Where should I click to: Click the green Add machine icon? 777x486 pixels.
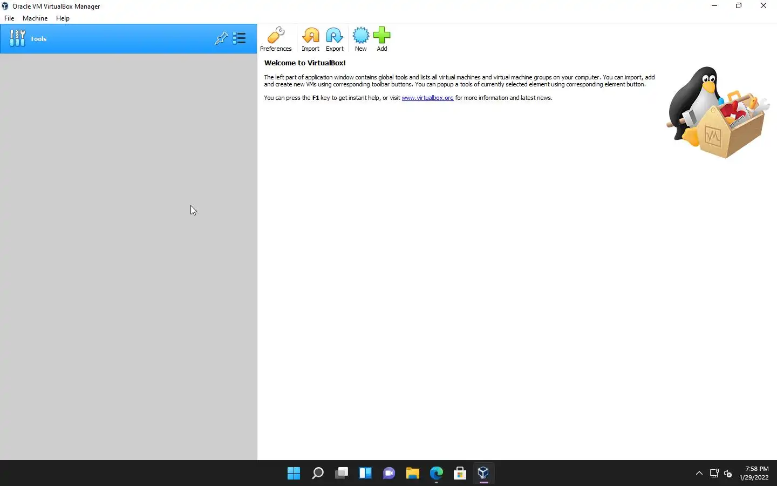coord(381,39)
